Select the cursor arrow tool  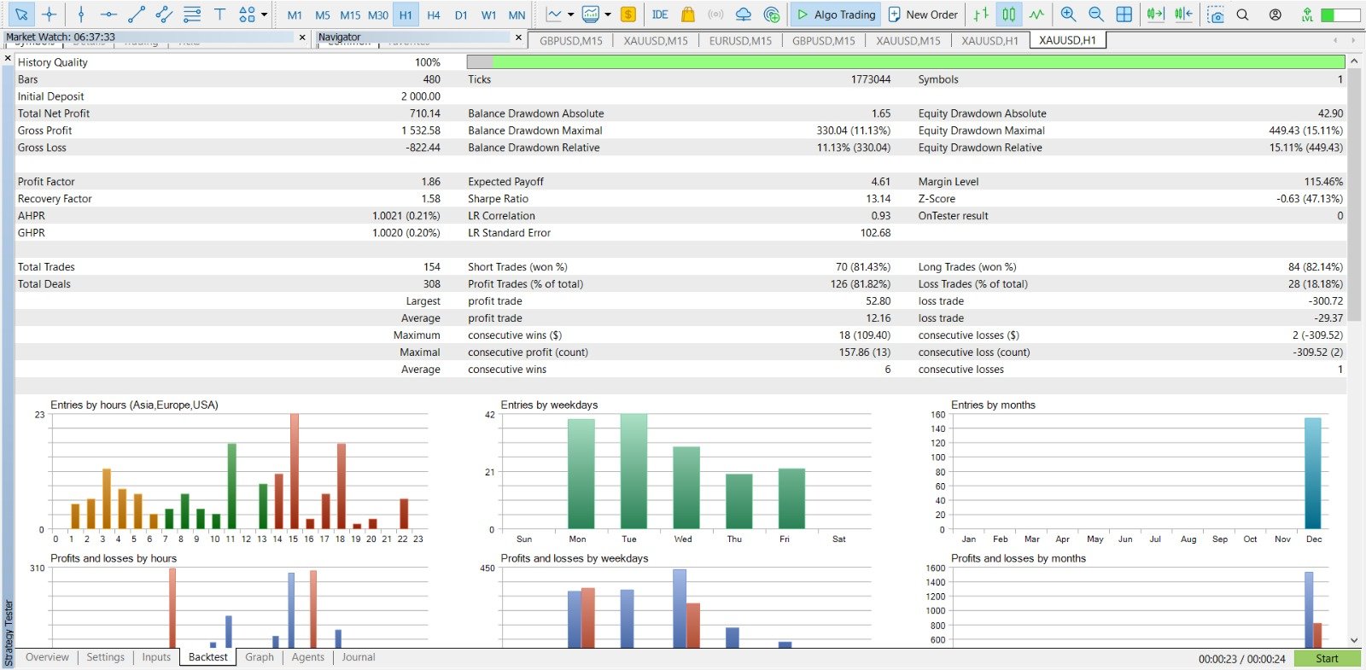click(x=21, y=15)
